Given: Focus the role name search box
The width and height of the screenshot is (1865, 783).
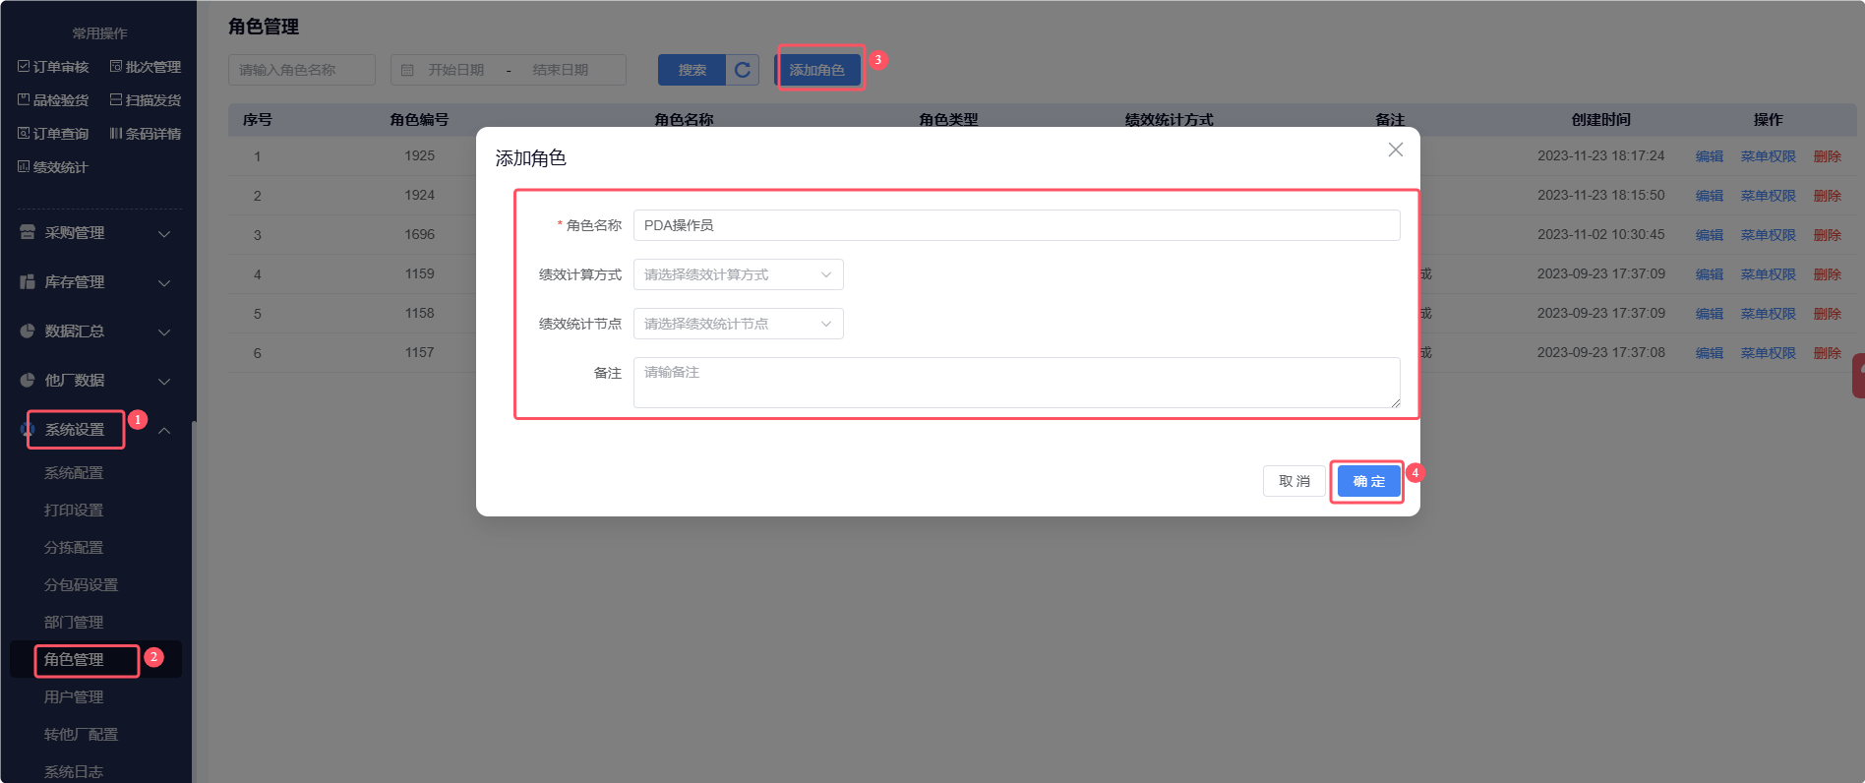Looking at the screenshot, I should pos(302,70).
